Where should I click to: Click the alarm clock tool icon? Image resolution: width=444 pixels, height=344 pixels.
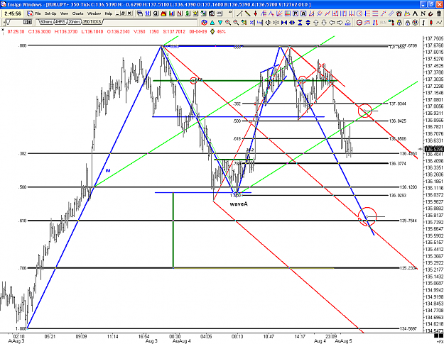(399, 13)
